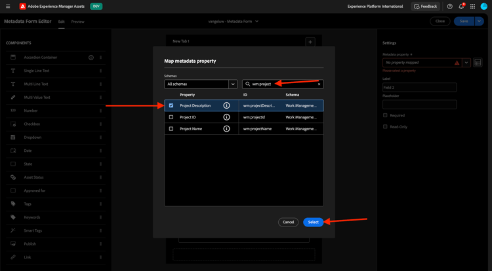Click the Property column header
The image size is (492, 271).
pos(188,95)
